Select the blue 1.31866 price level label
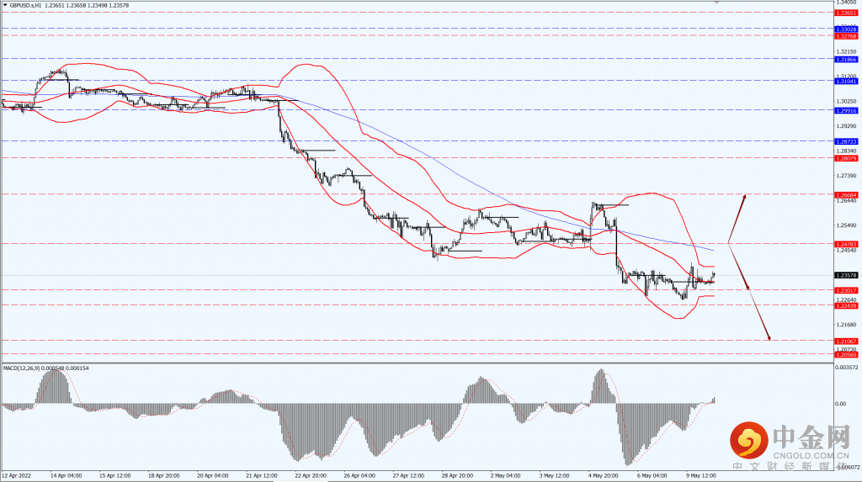Screen dimensions: 862x482 click(x=845, y=60)
